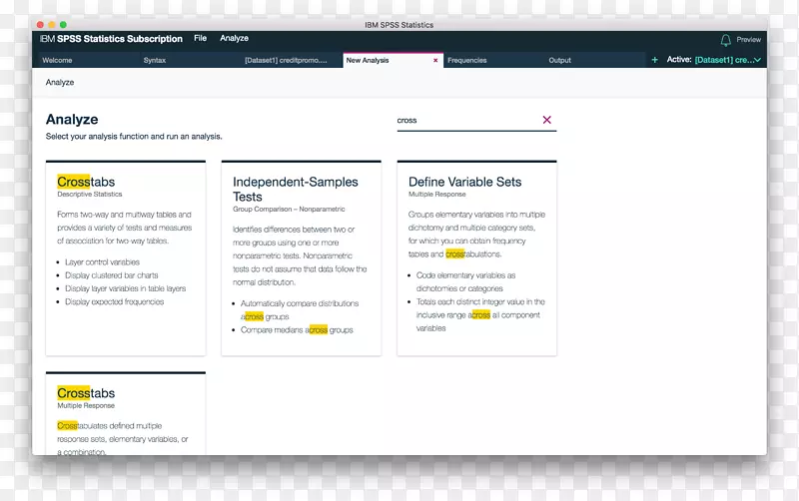Switch to the Welcome tab
The height and width of the screenshot is (501, 799).
click(88, 60)
